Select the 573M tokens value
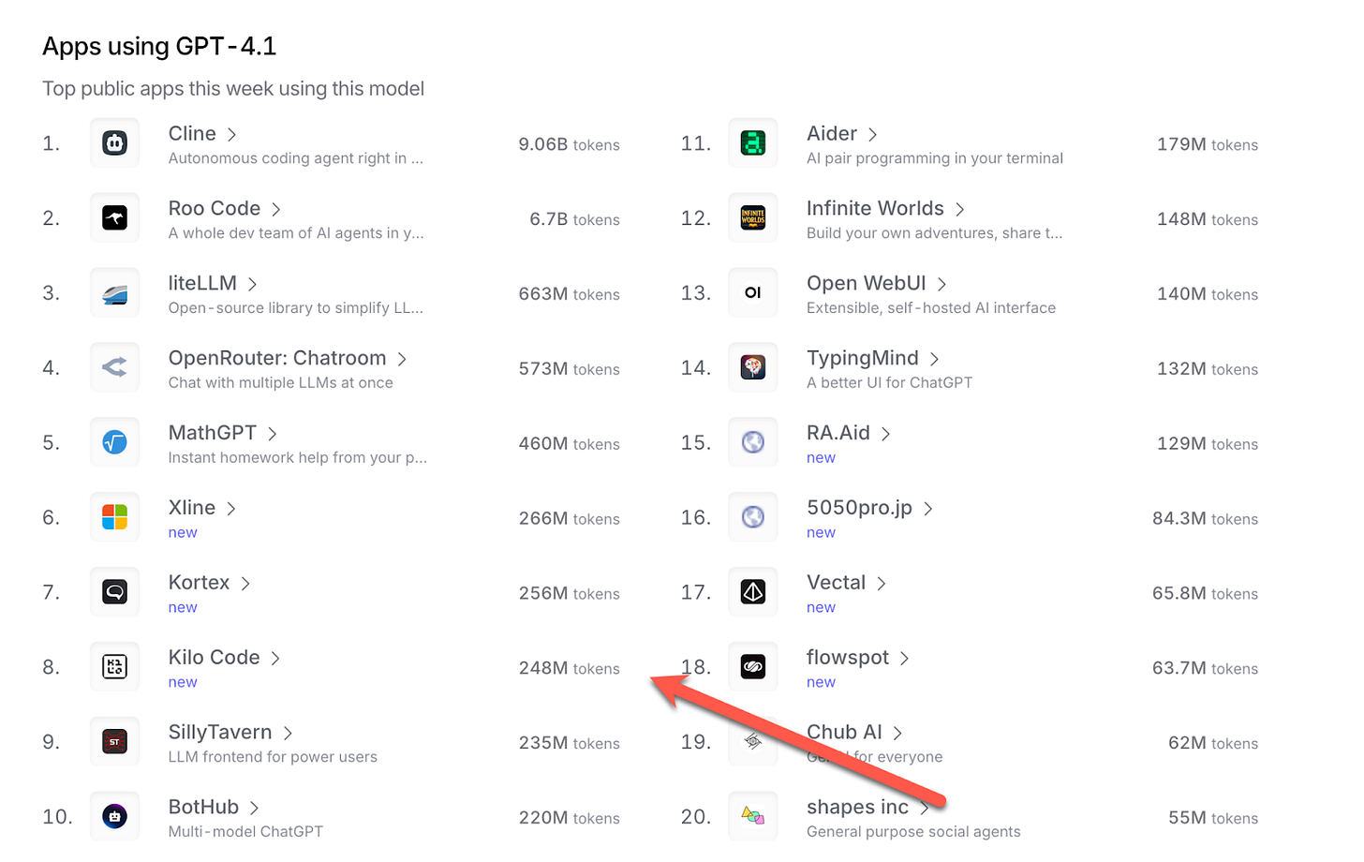 (x=570, y=369)
